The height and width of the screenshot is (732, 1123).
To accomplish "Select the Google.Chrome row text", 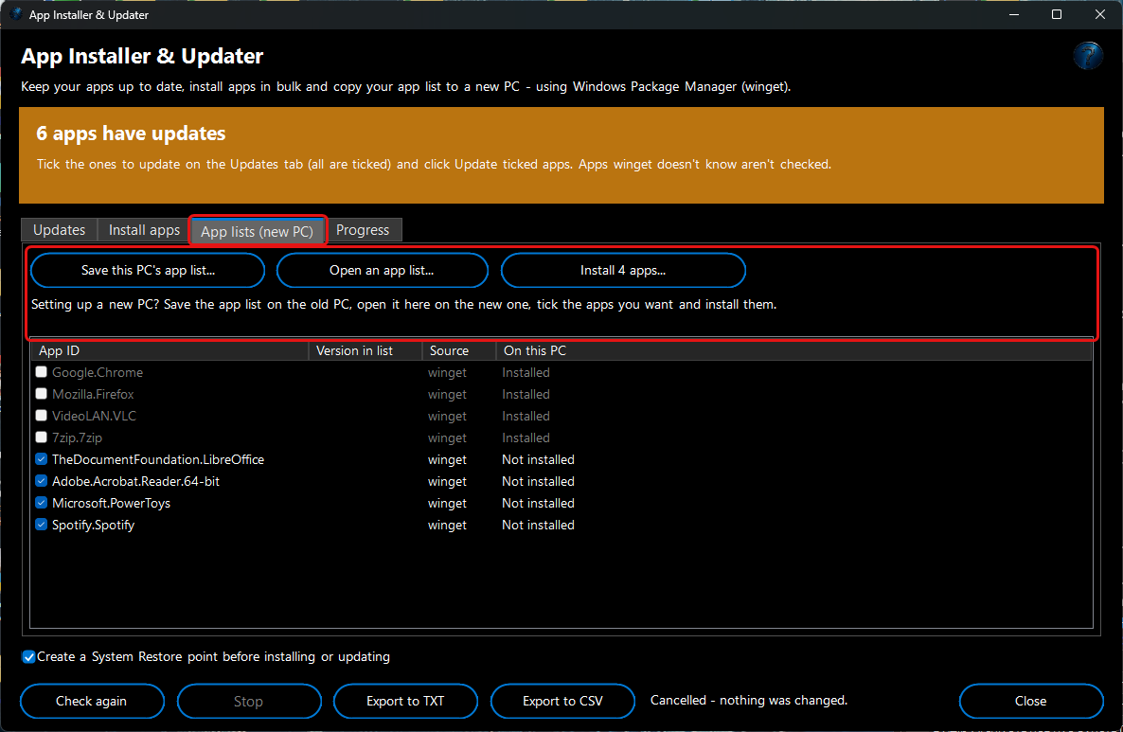I will pyautogui.click(x=98, y=372).
